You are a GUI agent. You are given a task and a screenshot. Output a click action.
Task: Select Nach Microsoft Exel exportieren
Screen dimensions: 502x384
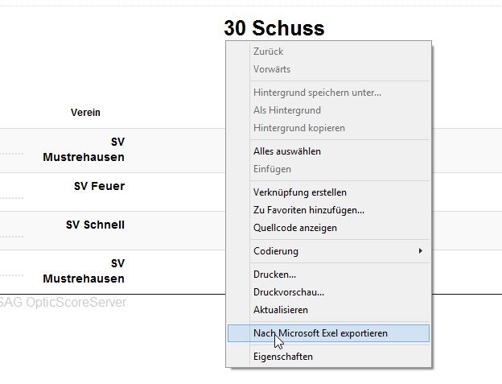319,333
